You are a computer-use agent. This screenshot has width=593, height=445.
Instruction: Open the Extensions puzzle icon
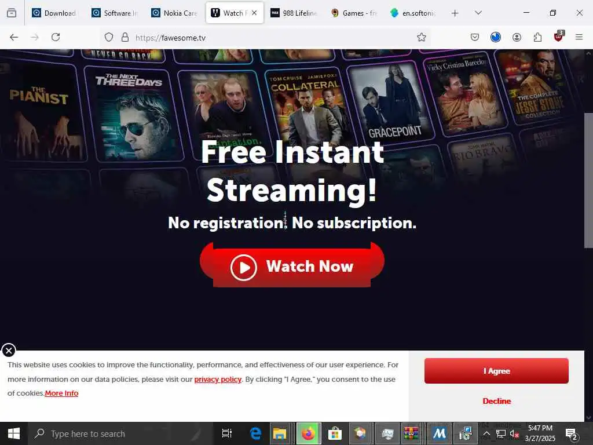point(537,37)
